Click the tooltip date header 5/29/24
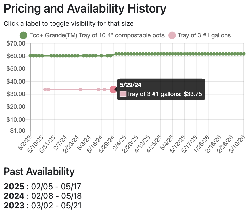This screenshot has height=213, width=250. (129, 85)
